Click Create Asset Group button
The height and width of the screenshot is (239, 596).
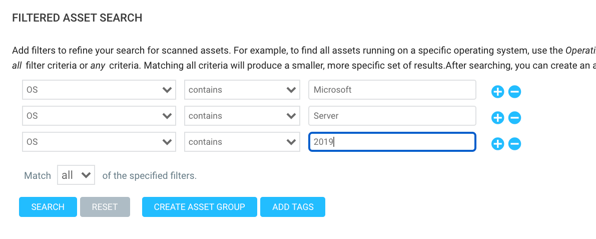199,207
